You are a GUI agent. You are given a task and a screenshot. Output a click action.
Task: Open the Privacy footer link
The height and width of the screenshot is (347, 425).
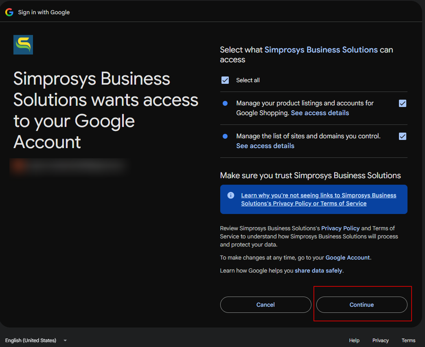[380, 340]
